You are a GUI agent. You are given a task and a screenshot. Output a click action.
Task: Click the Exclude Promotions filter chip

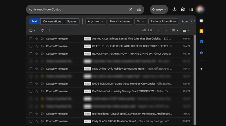[163, 21]
